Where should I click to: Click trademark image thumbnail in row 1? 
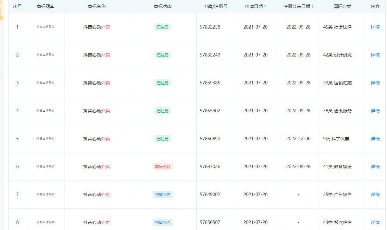[x=45, y=27]
